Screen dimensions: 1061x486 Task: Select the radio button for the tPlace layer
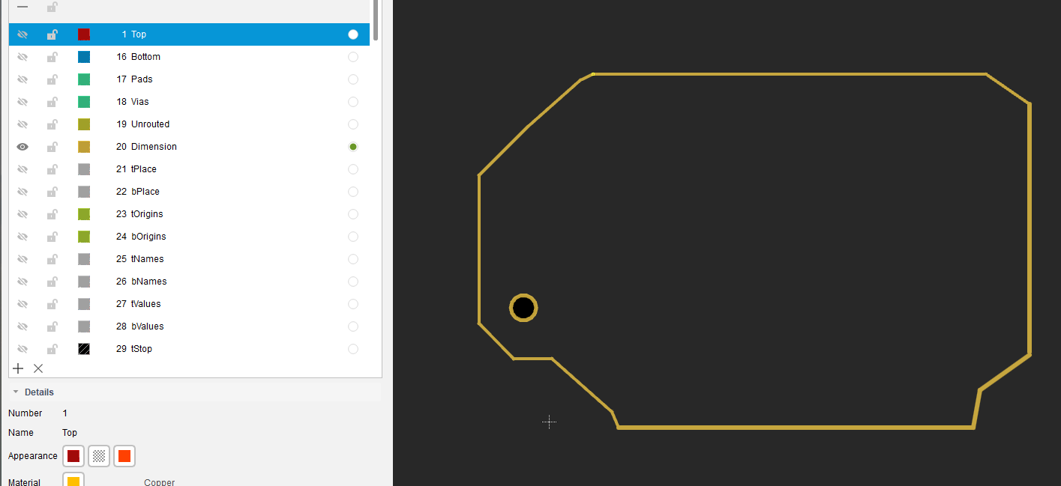coord(353,169)
